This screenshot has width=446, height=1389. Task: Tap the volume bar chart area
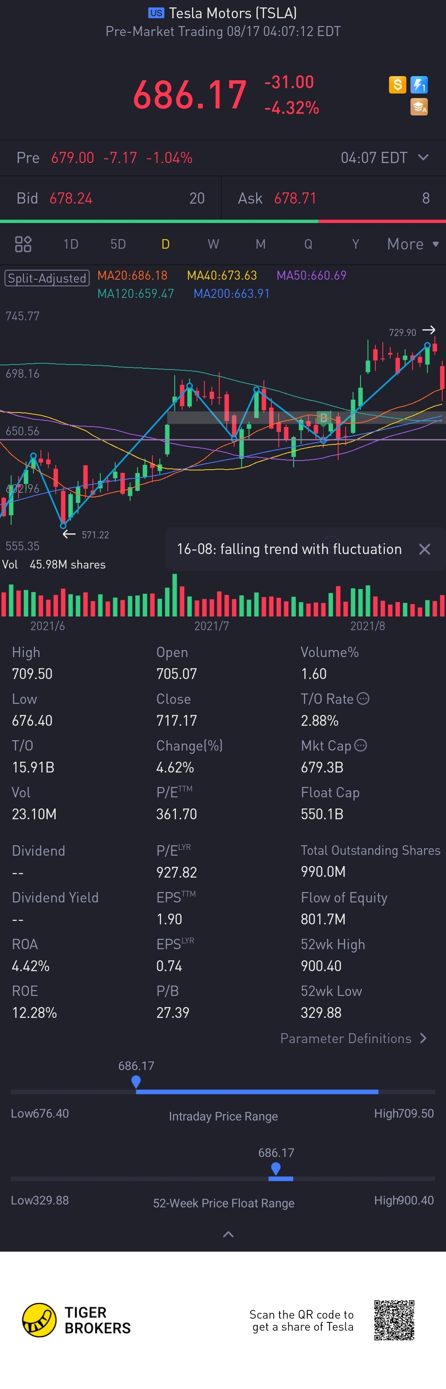223,595
